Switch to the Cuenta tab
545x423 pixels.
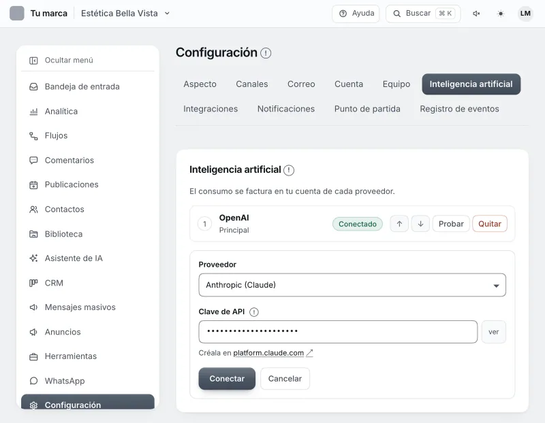click(x=349, y=84)
